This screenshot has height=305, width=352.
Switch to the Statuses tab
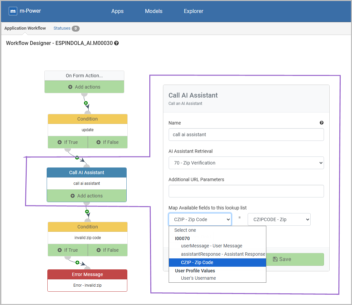(x=62, y=28)
